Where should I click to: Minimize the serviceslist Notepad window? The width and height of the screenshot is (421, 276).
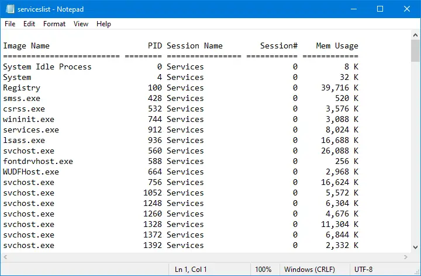tap(354, 9)
